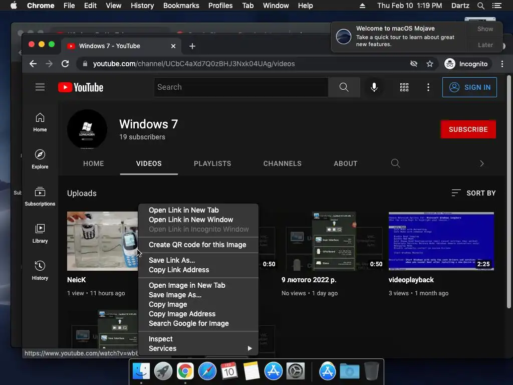Switch to the CHANNELS tab
This screenshot has width=513, height=385.
coord(283,163)
